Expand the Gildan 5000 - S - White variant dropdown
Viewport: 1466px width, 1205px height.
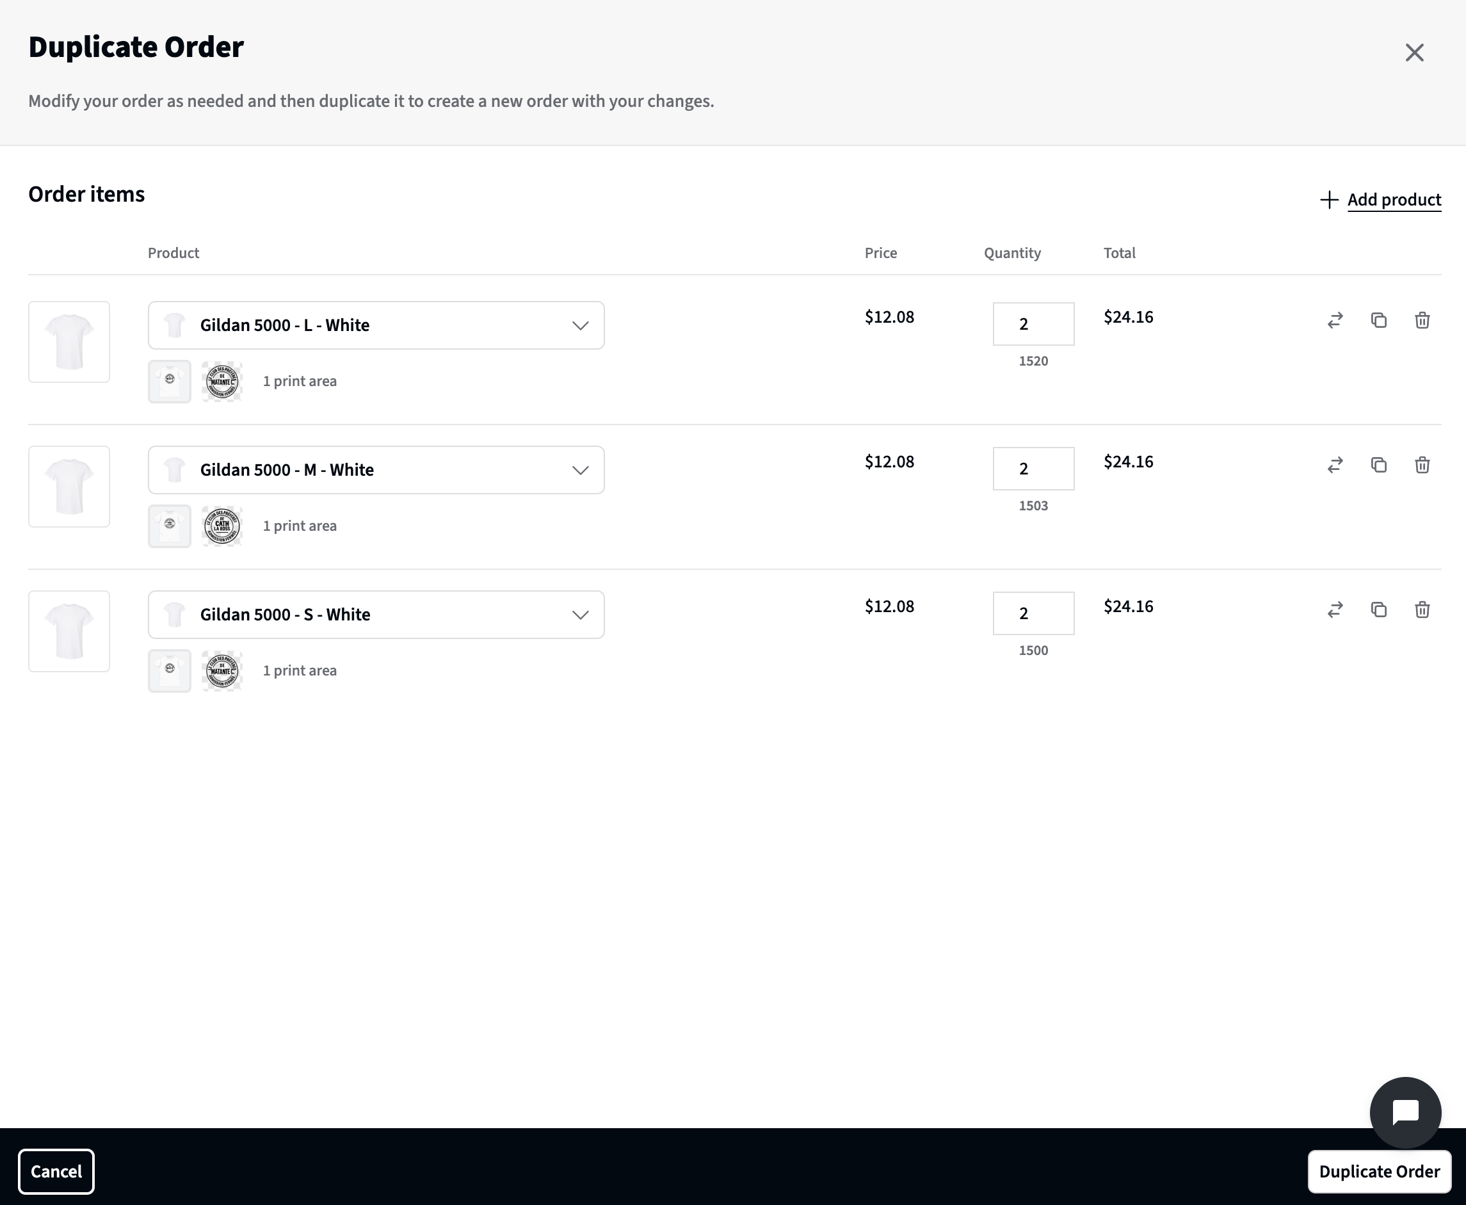click(580, 614)
